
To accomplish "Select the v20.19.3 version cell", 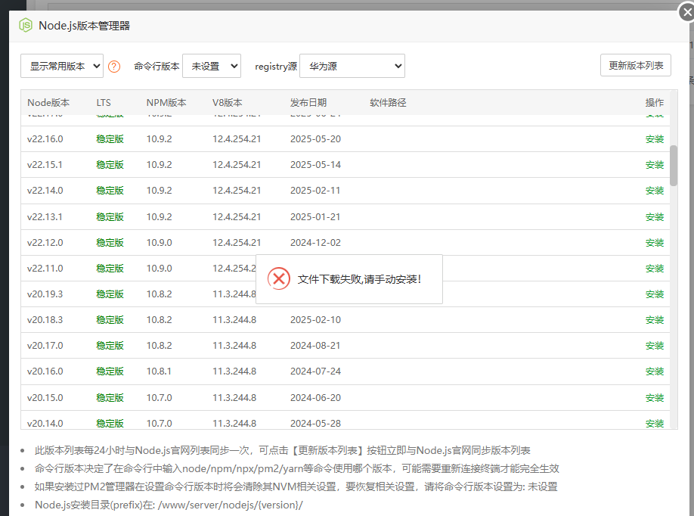I will pyautogui.click(x=45, y=294).
